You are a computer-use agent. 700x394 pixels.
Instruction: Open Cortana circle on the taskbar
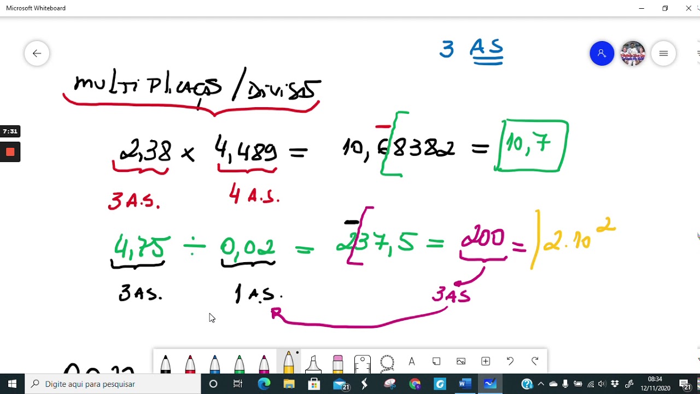click(x=213, y=384)
